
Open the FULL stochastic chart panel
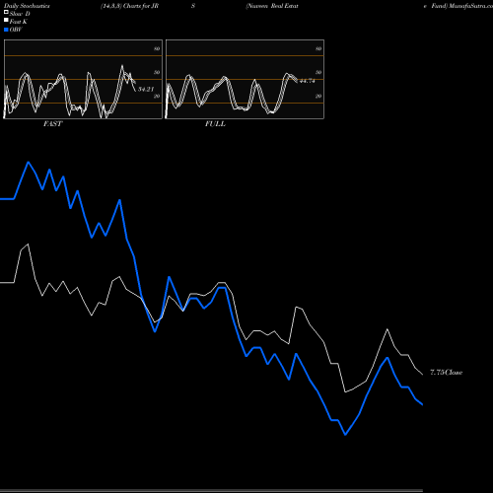point(245,79)
